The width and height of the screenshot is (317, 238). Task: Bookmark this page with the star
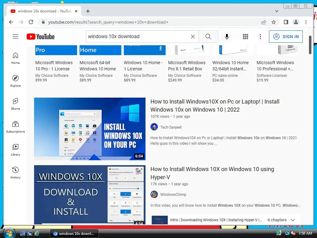pos(274,22)
